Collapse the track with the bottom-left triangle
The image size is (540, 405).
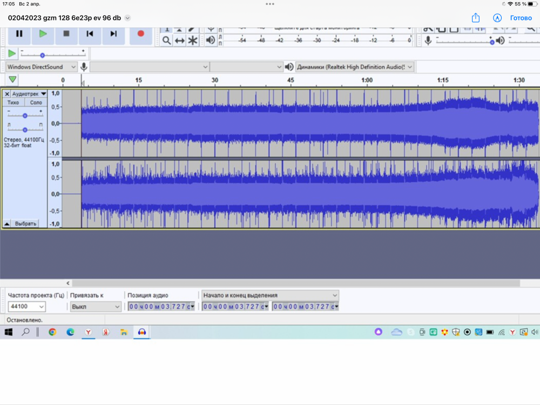(7, 223)
